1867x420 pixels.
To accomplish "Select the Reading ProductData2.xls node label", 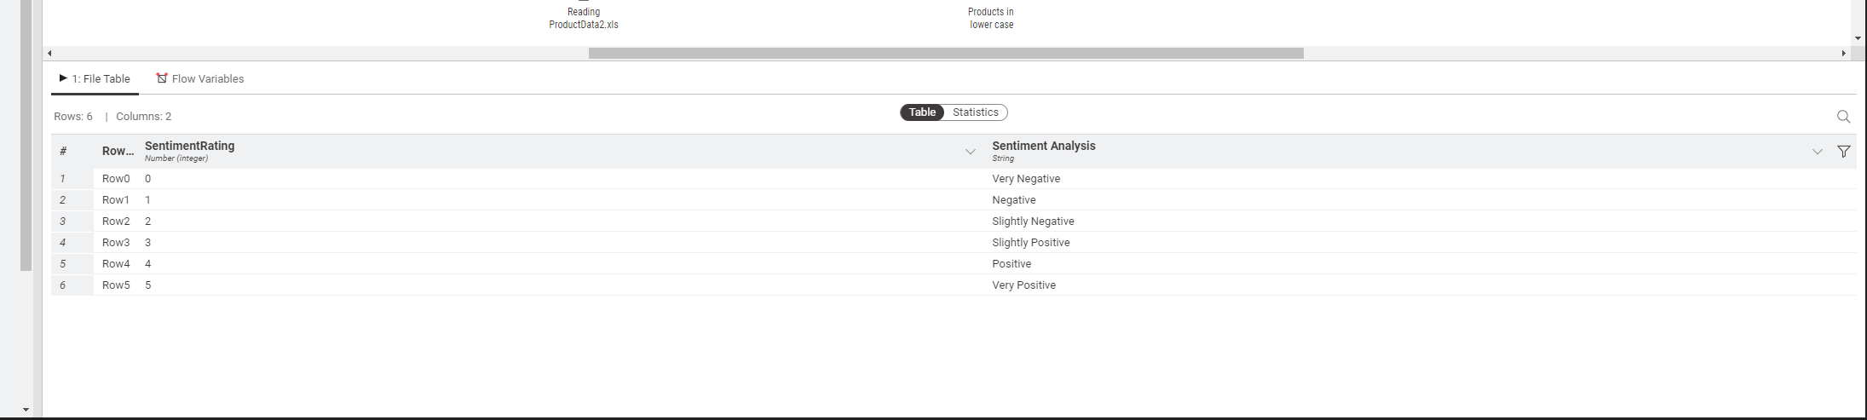I will [584, 18].
